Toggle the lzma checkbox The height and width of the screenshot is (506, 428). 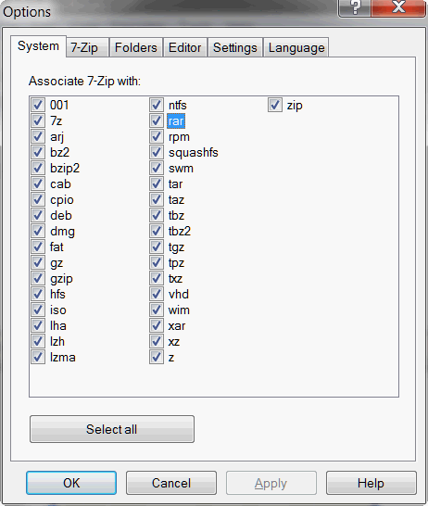(38, 357)
